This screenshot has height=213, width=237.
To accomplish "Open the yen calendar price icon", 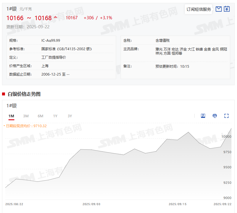I will coord(227,9).
